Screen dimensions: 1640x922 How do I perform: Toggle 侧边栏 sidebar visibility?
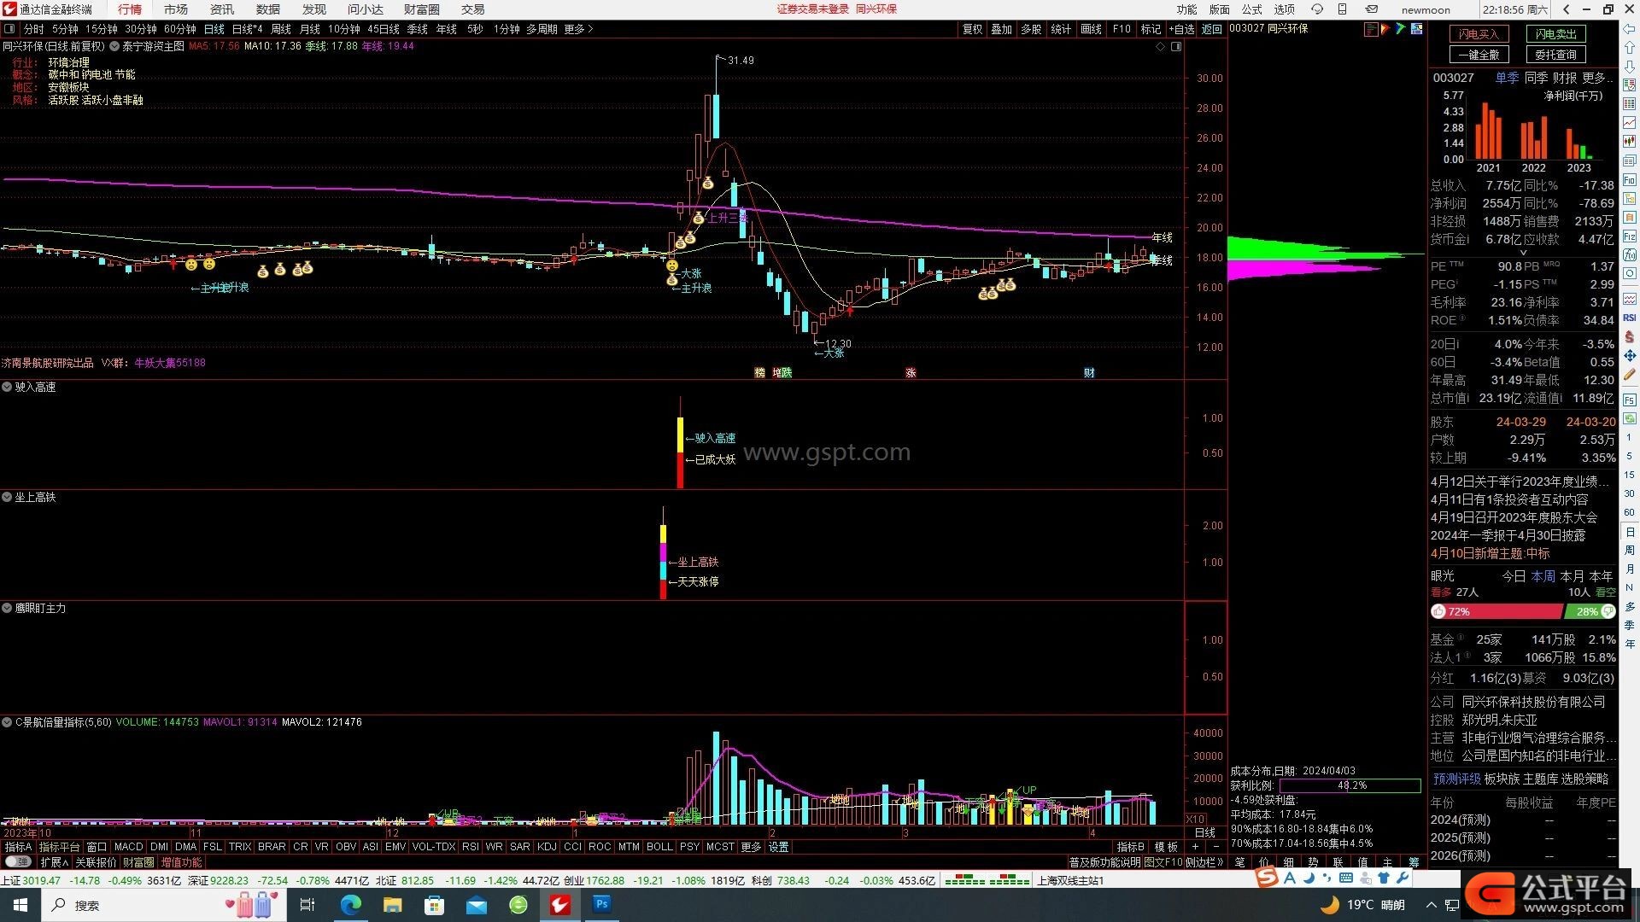(1204, 862)
